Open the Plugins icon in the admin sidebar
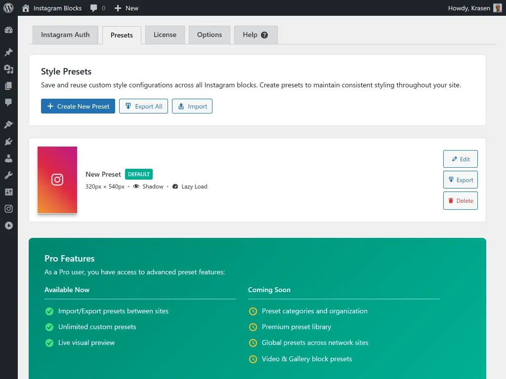 [8, 141]
